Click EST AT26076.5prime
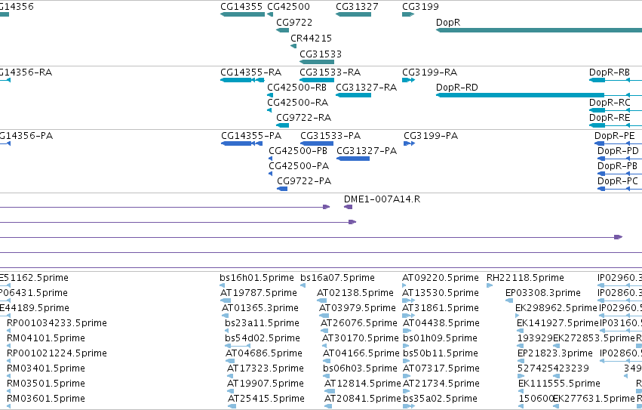The height and width of the screenshot is (410, 642). 326,331
